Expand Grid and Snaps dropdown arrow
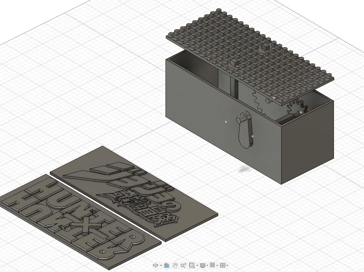This screenshot has width=364, height=272. [217, 266]
